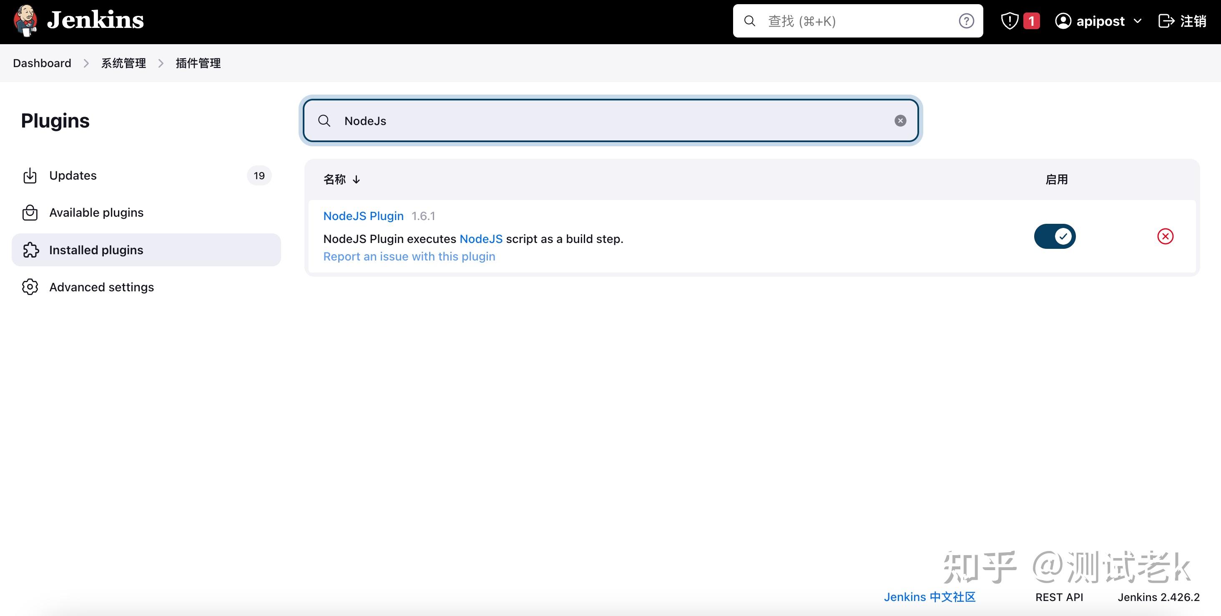Screen dimensions: 1221x616
Task: Uninstall NodeJS Plugin with red X button
Action: [x=1166, y=236]
